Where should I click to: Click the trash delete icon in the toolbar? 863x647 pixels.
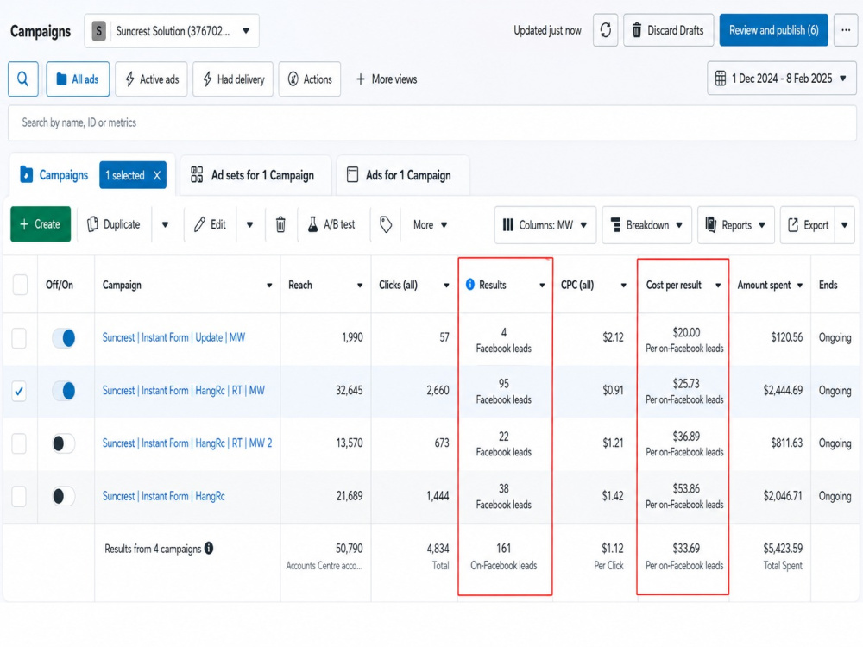[280, 224]
